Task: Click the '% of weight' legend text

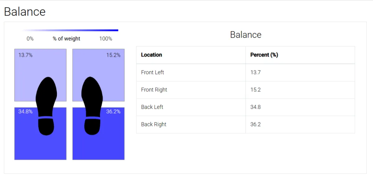Action: (x=67, y=39)
